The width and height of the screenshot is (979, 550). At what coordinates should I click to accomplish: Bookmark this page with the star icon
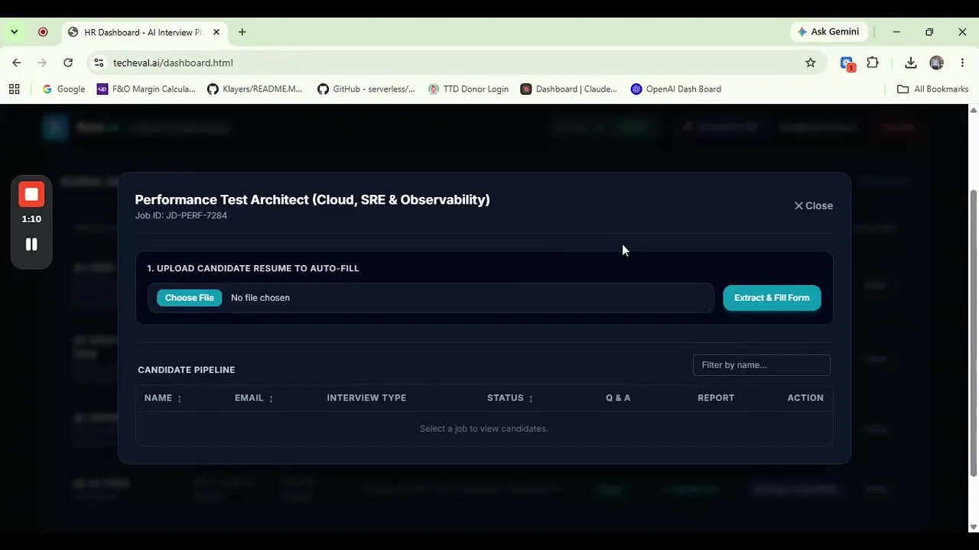click(x=811, y=63)
